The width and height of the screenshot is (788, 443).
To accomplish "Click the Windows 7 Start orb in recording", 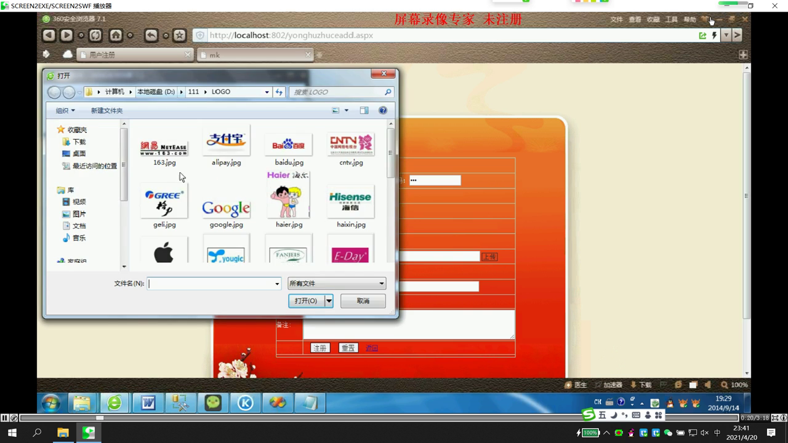I will tap(51, 403).
